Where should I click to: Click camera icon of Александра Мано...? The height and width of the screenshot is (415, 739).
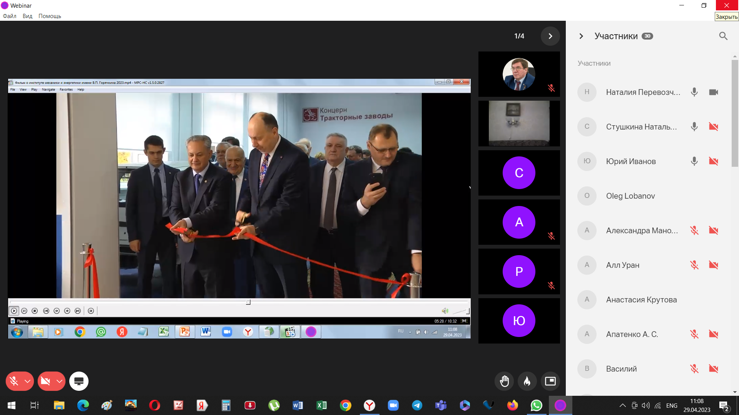point(714,231)
